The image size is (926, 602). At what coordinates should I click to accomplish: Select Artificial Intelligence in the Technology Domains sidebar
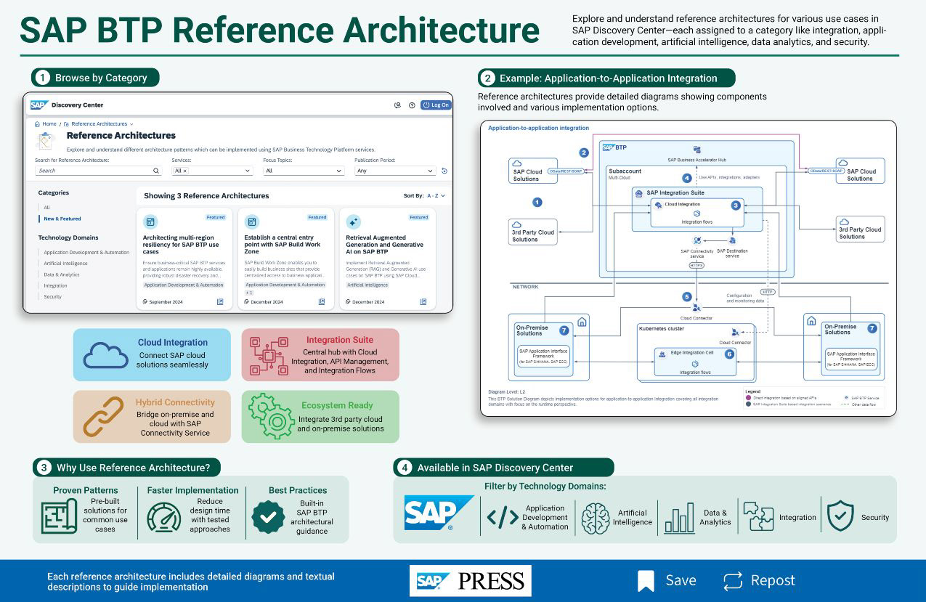pyautogui.click(x=65, y=264)
